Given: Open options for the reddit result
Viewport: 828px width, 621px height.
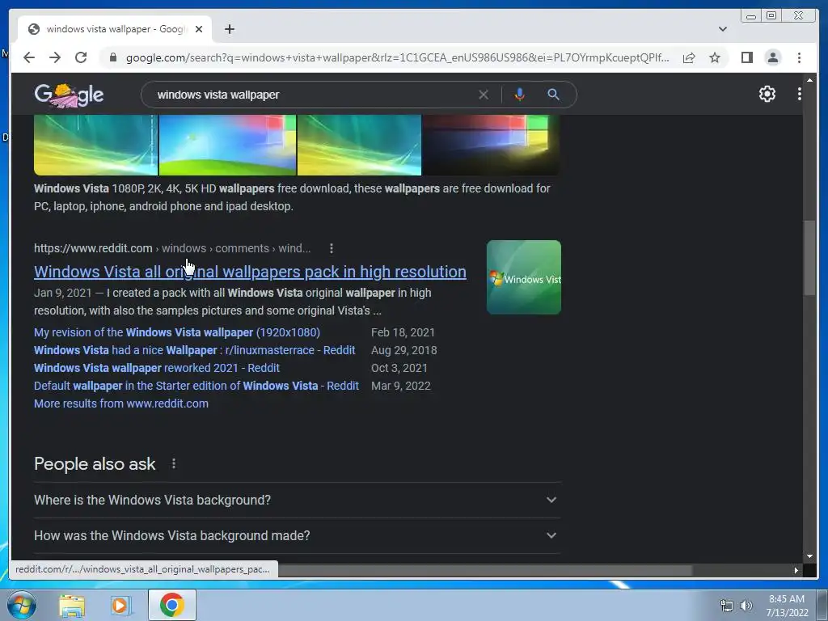Looking at the screenshot, I should [x=331, y=248].
